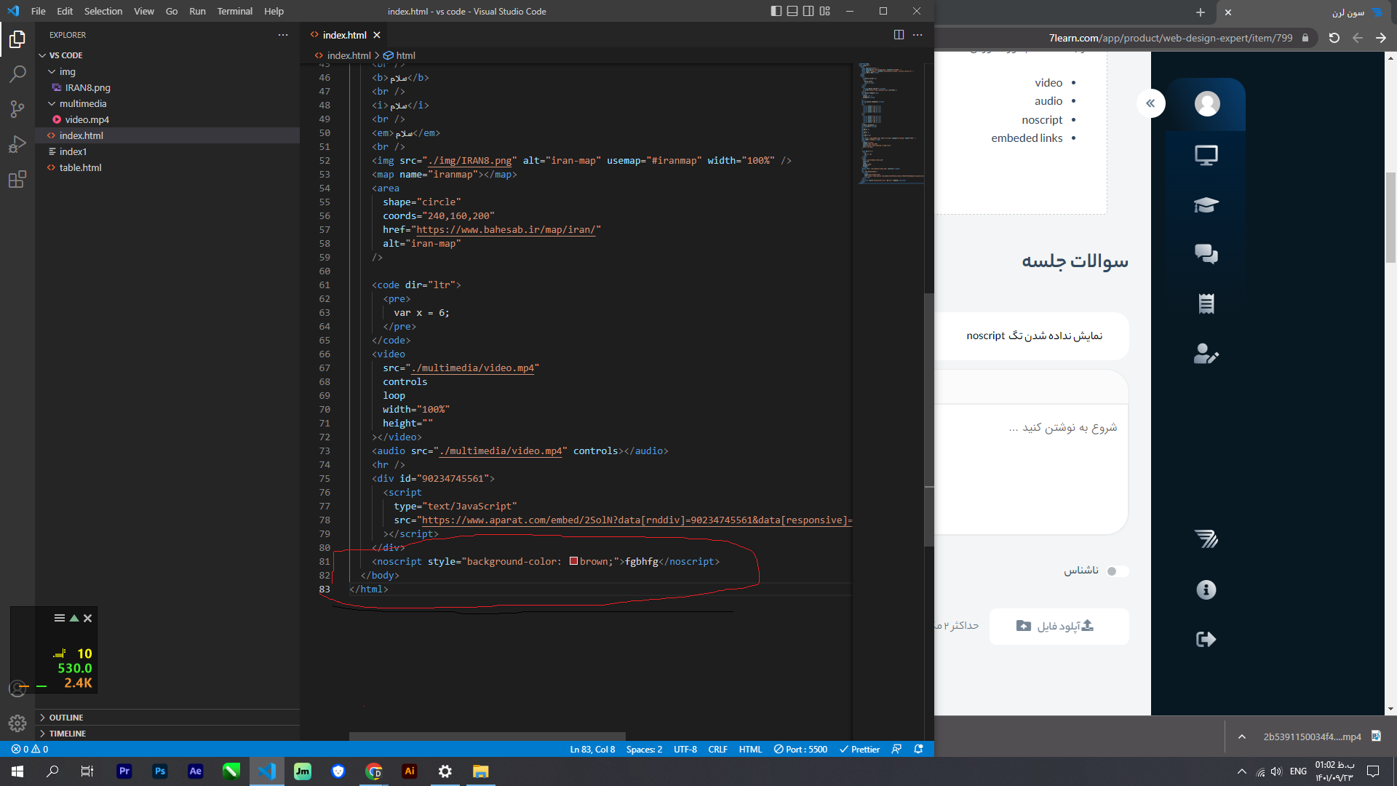Change indentation via Spaces: 2

[644, 749]
